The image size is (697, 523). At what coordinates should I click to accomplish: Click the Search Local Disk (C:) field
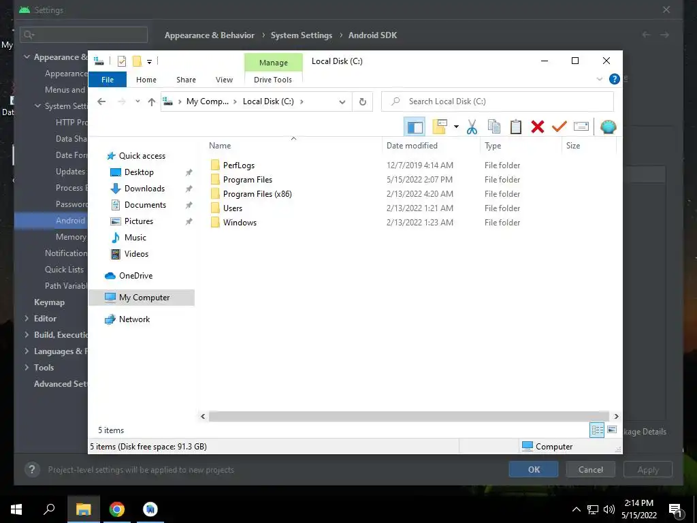pyautogui.click(x=498, y=101)
